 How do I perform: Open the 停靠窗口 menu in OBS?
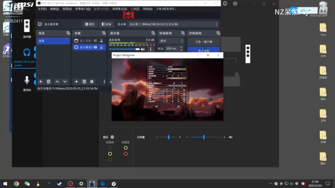click(82, 9)
